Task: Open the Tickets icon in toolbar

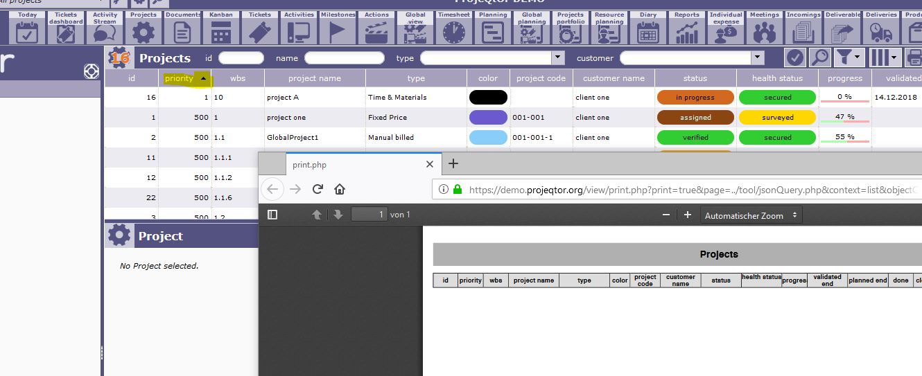Action: click(x=260, y=31)
